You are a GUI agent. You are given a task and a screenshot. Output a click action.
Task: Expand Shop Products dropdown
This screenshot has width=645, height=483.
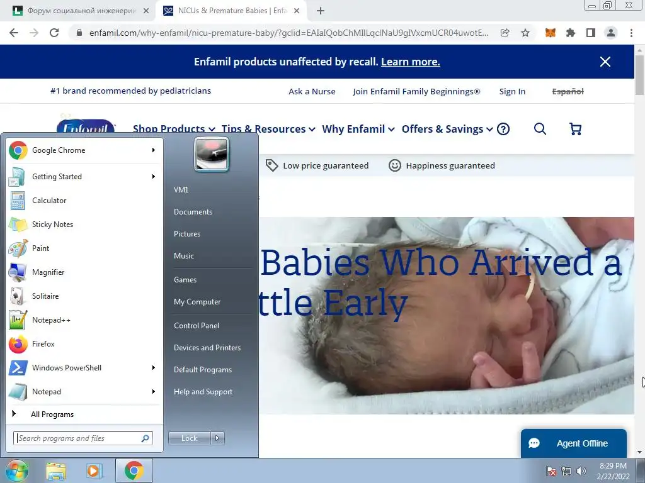pos(174,129)
